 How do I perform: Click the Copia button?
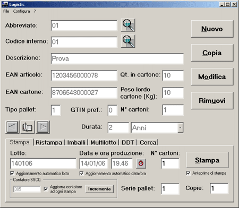[x=212, y=53]
